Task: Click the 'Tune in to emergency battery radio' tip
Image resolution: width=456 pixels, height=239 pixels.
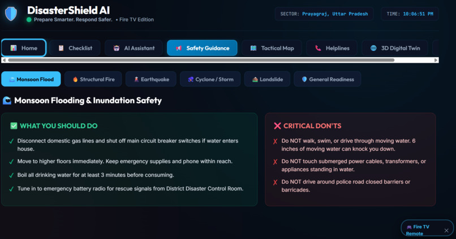Action: [x=130, y=189]
